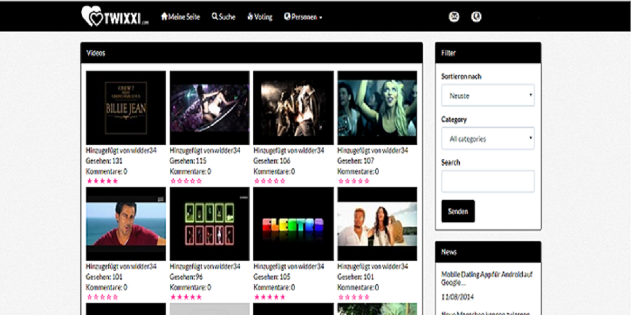Click the '11/08/2014' news date
This screenshot has height=315, width=631.
pos(457,298)
